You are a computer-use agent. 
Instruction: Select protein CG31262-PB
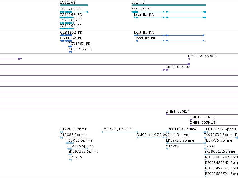[71, 33]
